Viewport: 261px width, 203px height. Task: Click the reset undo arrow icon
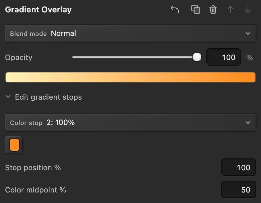[x=175, y=9]
